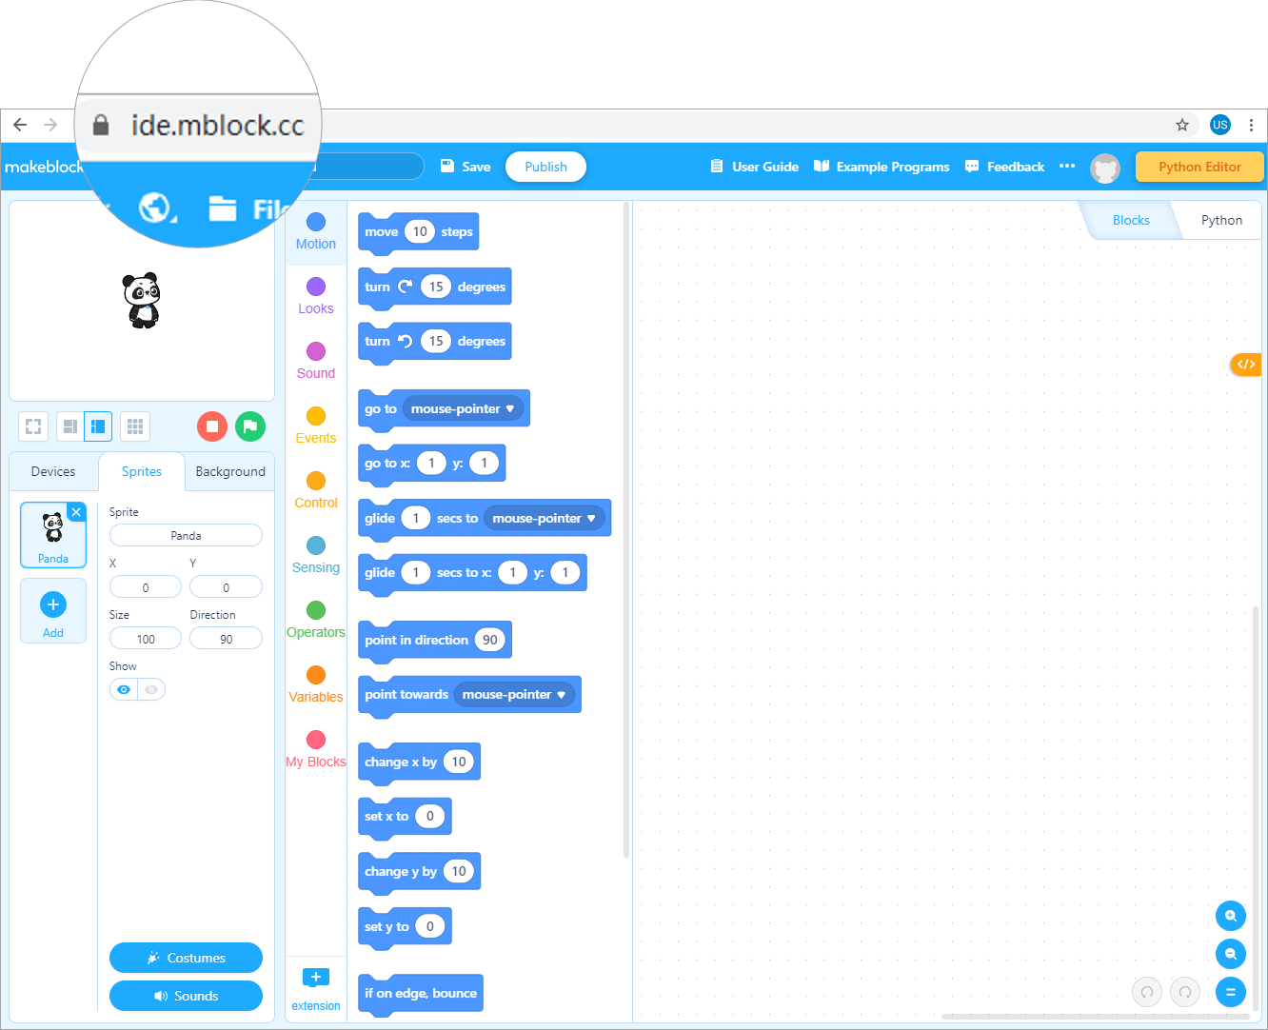1268x1030 pixels.
Task: Show the sprite using the eye toggle
Action: 124,689
